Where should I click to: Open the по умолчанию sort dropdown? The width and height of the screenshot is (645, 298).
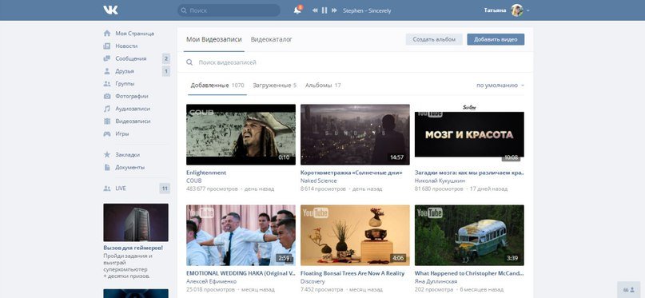click(500, 85)
